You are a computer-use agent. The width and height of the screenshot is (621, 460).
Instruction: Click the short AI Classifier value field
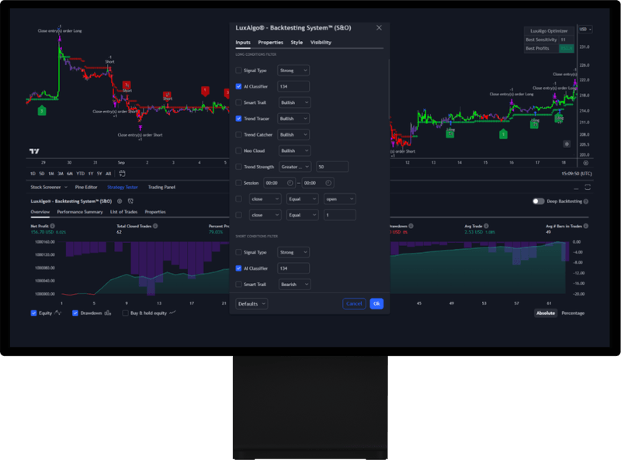293,268
